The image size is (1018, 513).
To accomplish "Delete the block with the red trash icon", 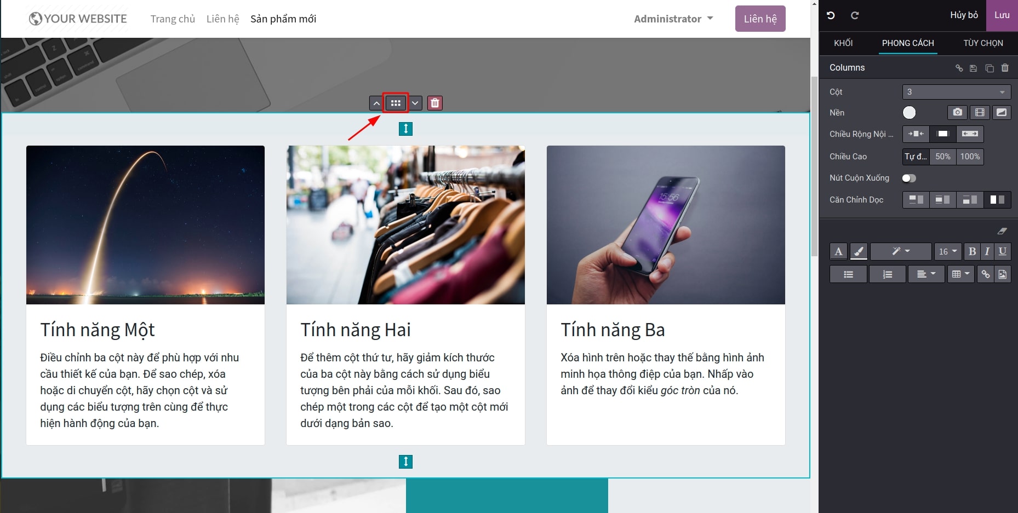I will pyautogui.click(x=434, y=103).
